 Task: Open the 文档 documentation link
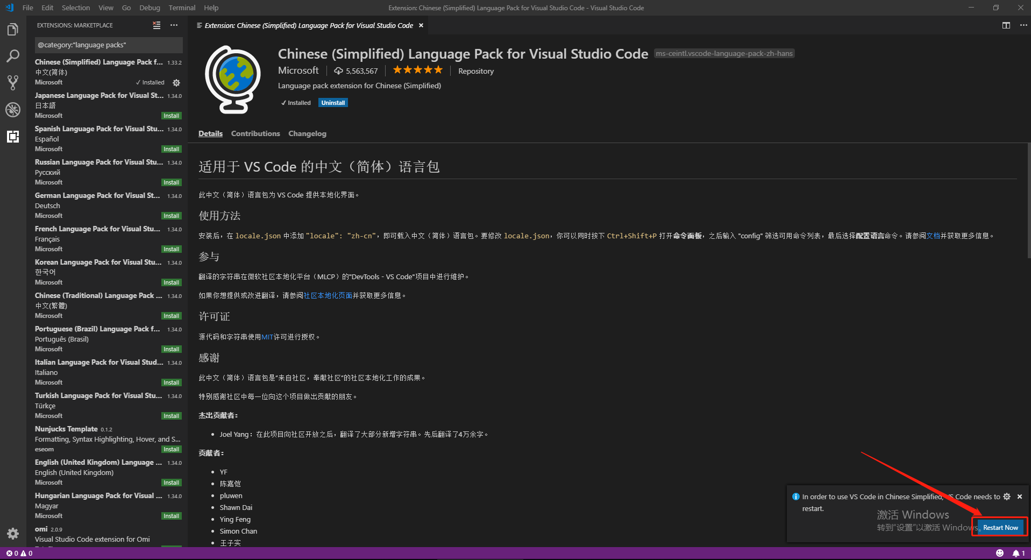pyautogui.click(x=933, y=236)
